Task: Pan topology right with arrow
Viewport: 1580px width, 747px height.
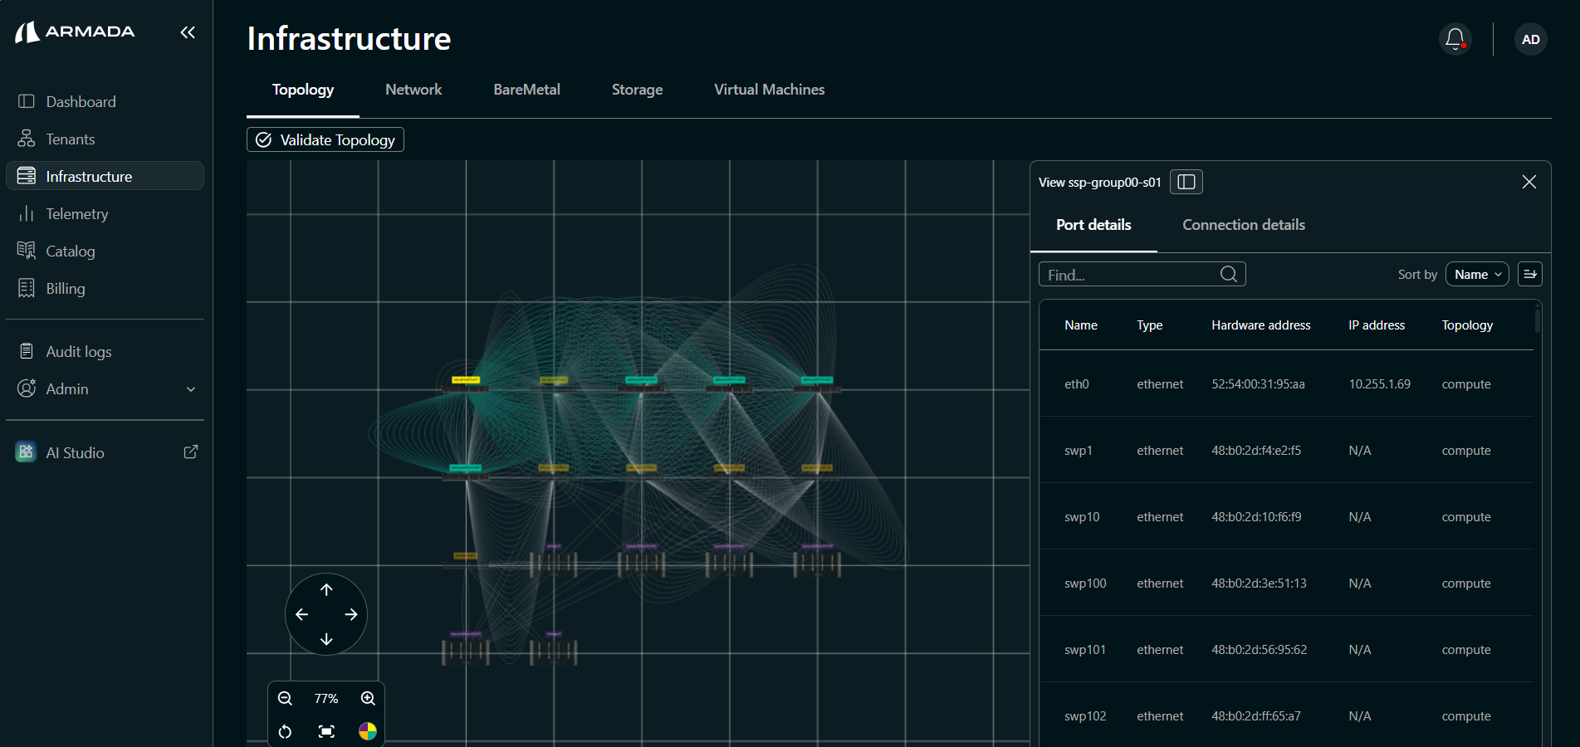Action: pyautogui.click(x=351, y=614)
